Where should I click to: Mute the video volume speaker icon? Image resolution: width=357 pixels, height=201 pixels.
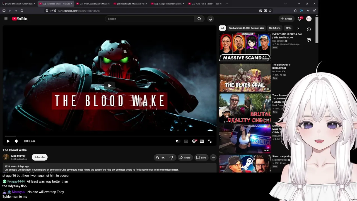(16, 141)
